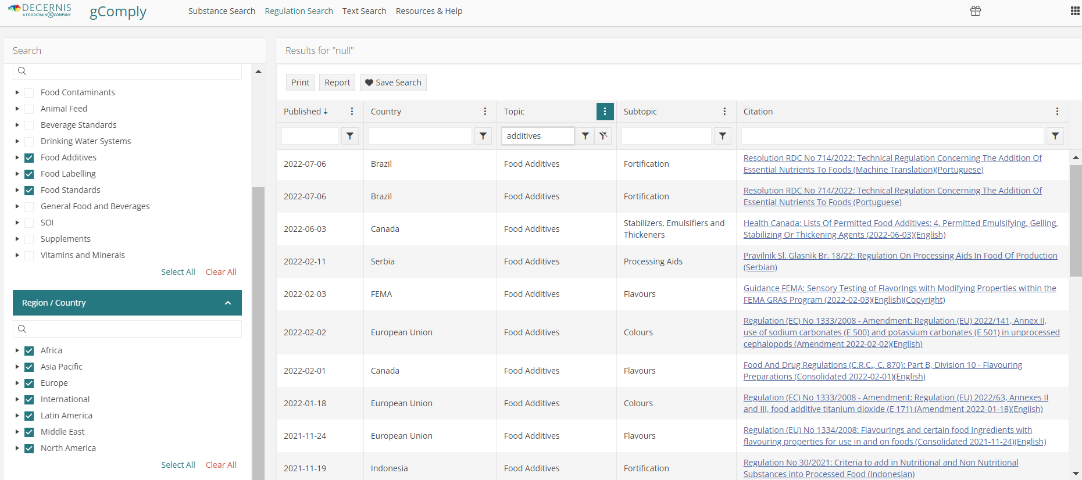Expand the Latin America region node
The image size is (1082, 480).
17,415
